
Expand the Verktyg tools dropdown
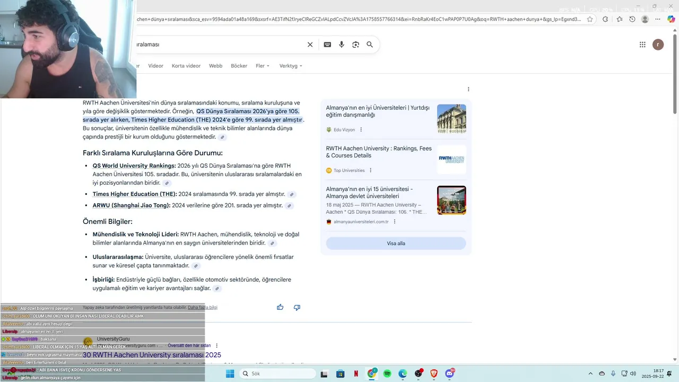pos(291,66)
